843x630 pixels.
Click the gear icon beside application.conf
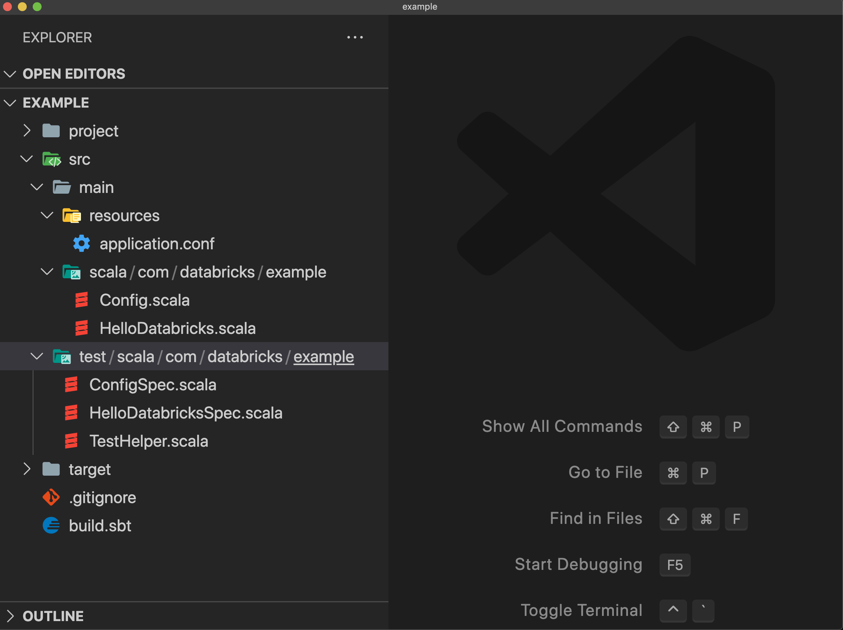[81, 244]
